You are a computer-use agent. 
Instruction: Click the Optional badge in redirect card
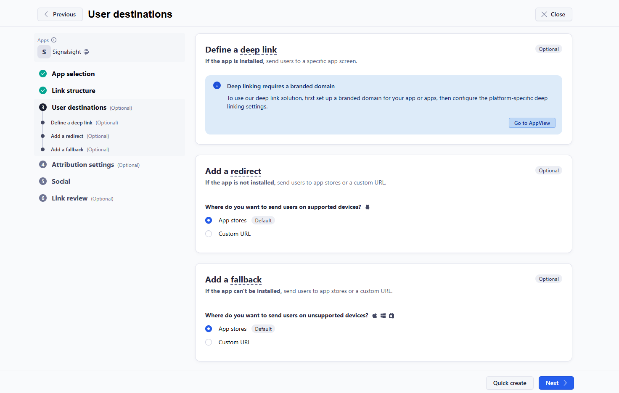coord(549,171)
